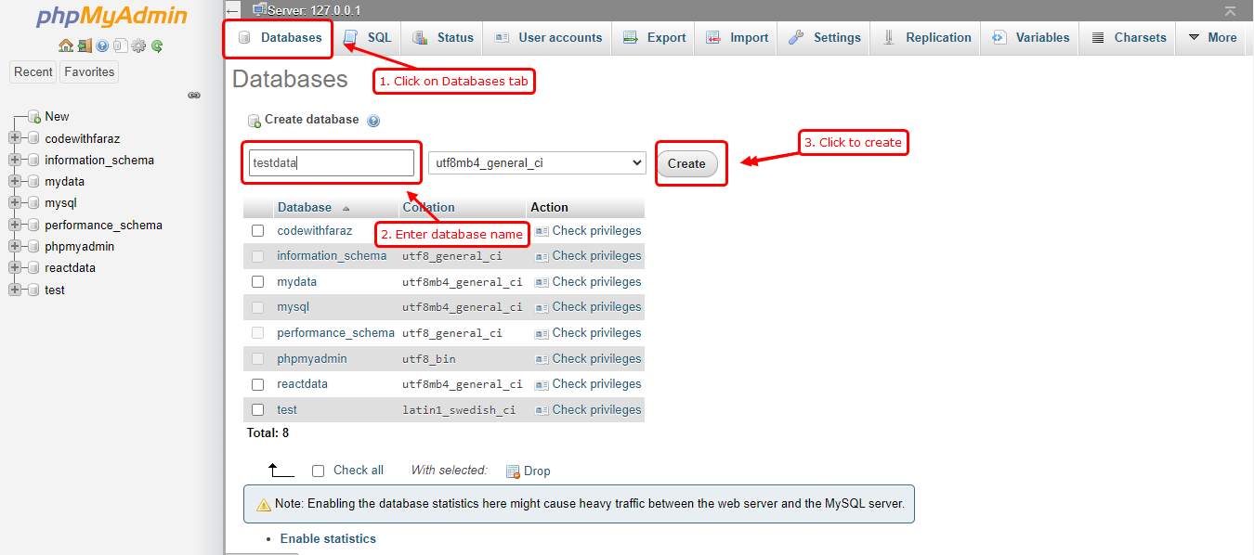
Task: Click the Drop icon below the table
Action: [513, 471]
